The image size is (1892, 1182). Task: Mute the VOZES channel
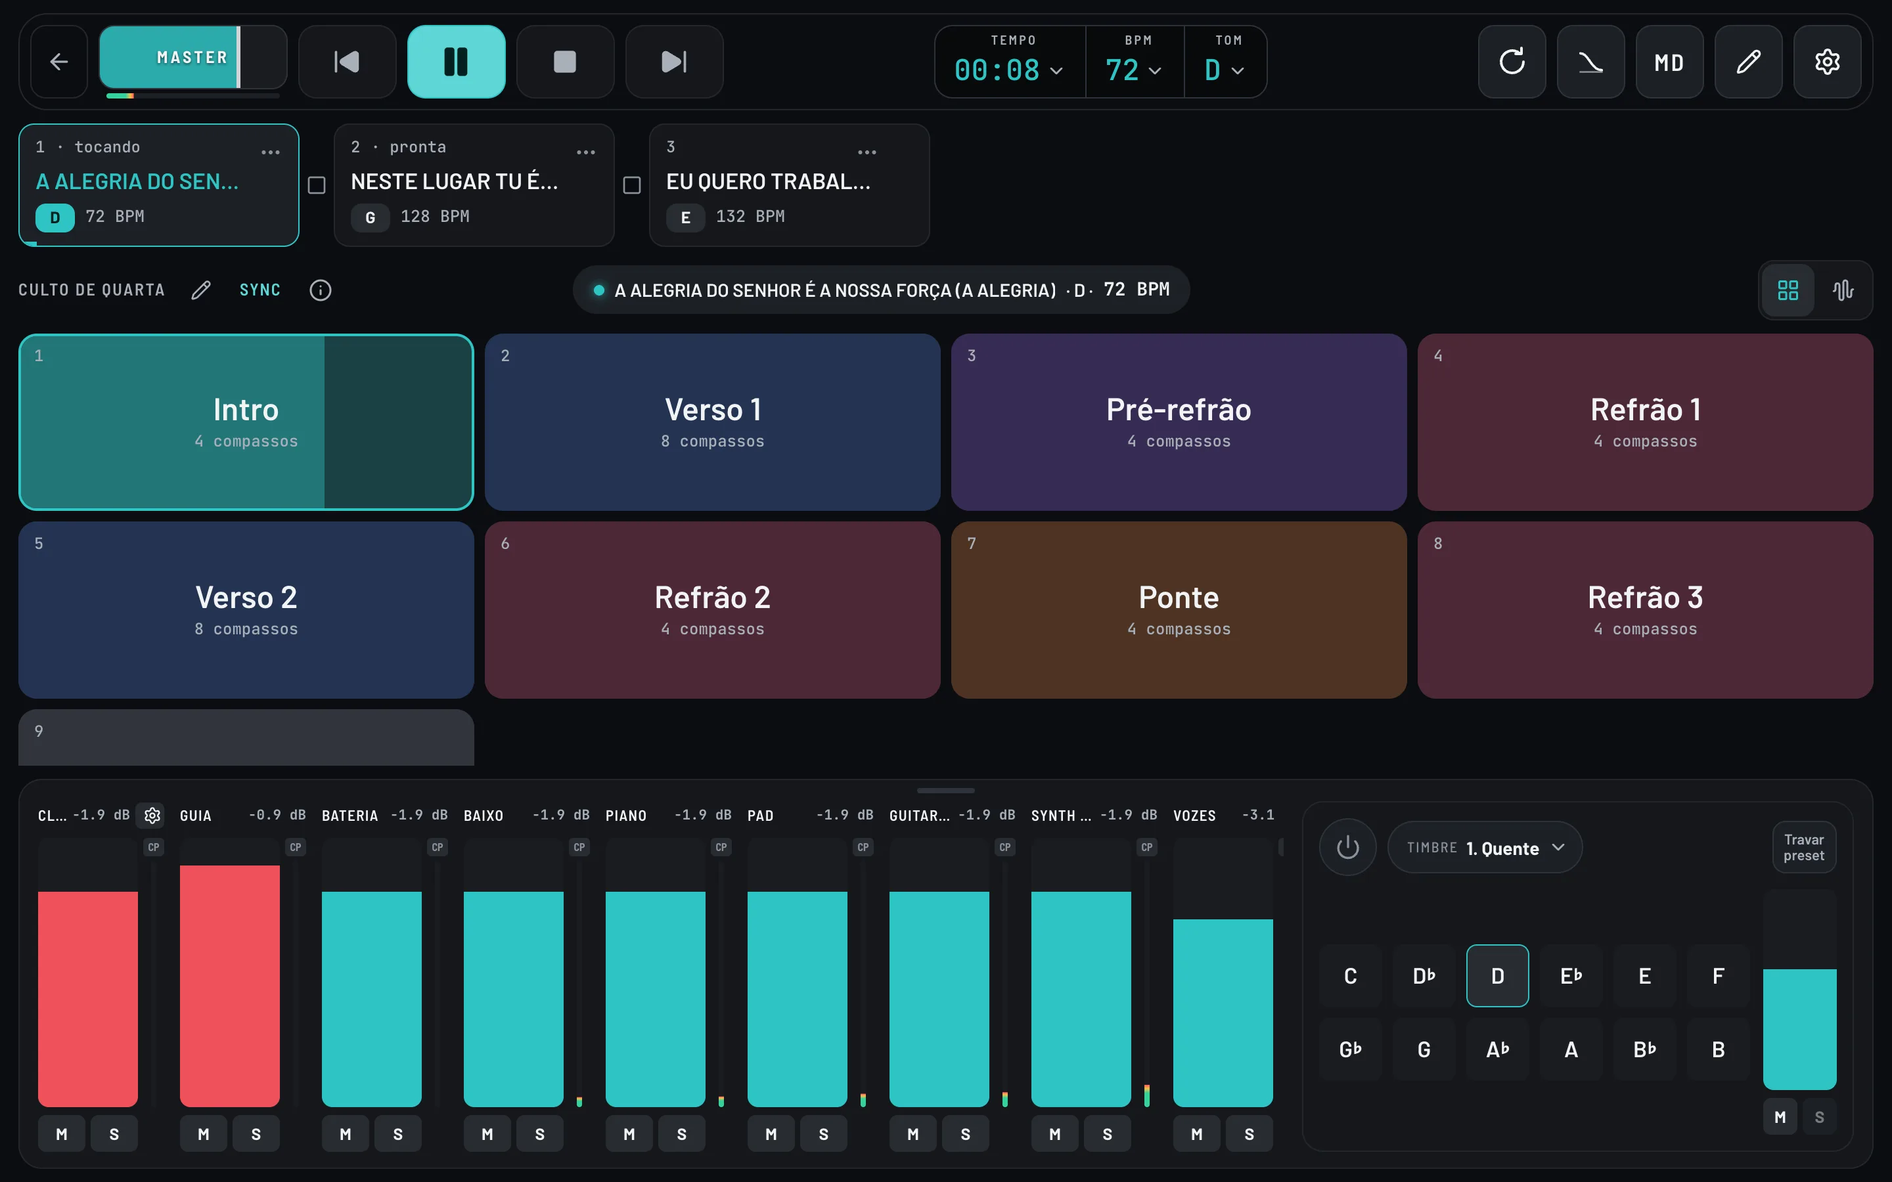coord(1197,1133)
